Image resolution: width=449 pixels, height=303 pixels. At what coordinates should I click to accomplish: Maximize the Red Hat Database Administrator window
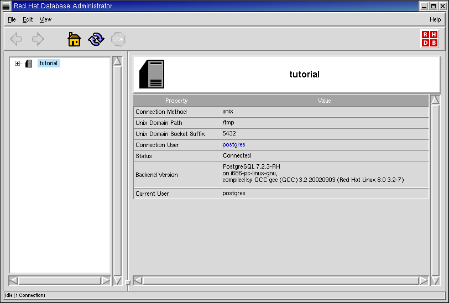click(x=434, y=6)
